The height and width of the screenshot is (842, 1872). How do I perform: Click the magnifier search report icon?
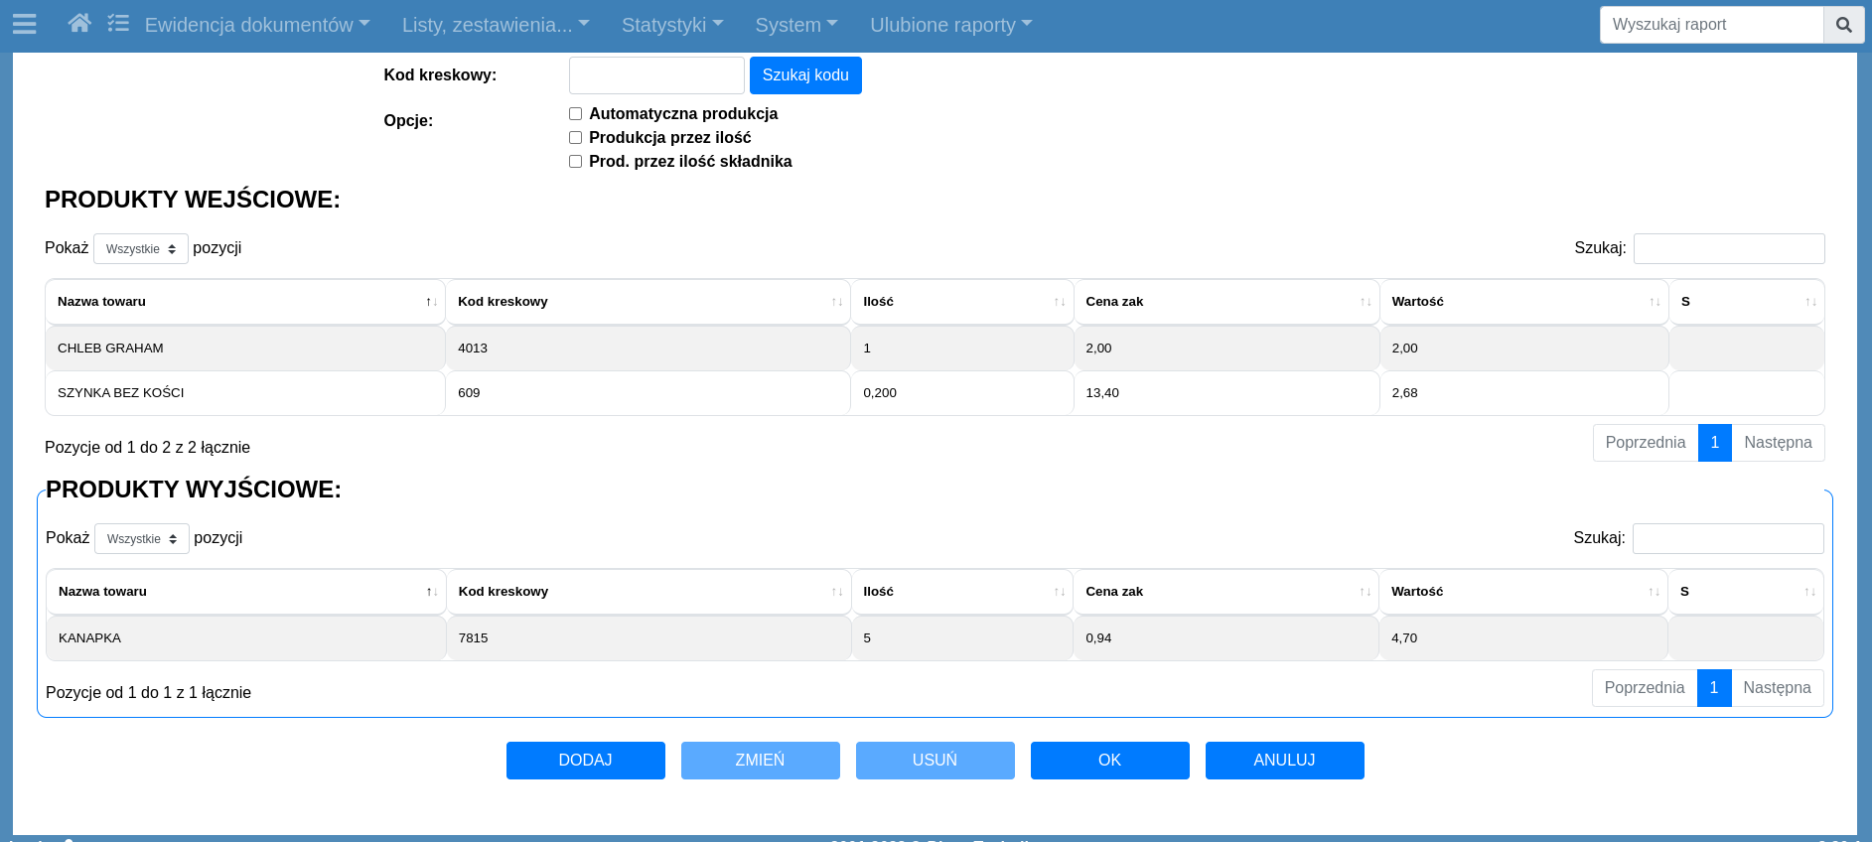(x=1843, y=25)
